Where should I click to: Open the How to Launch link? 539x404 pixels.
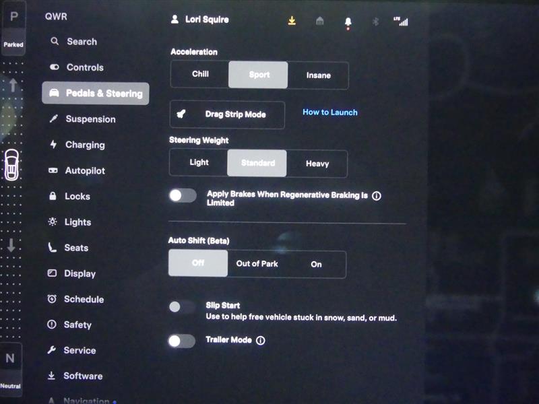click(x=330, y=112)
